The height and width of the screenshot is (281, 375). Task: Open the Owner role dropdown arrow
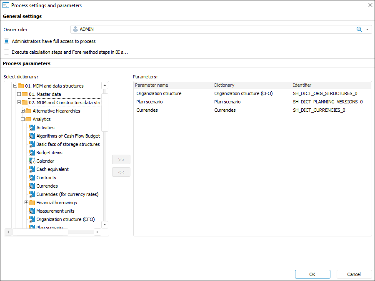[x=367, y=29]
